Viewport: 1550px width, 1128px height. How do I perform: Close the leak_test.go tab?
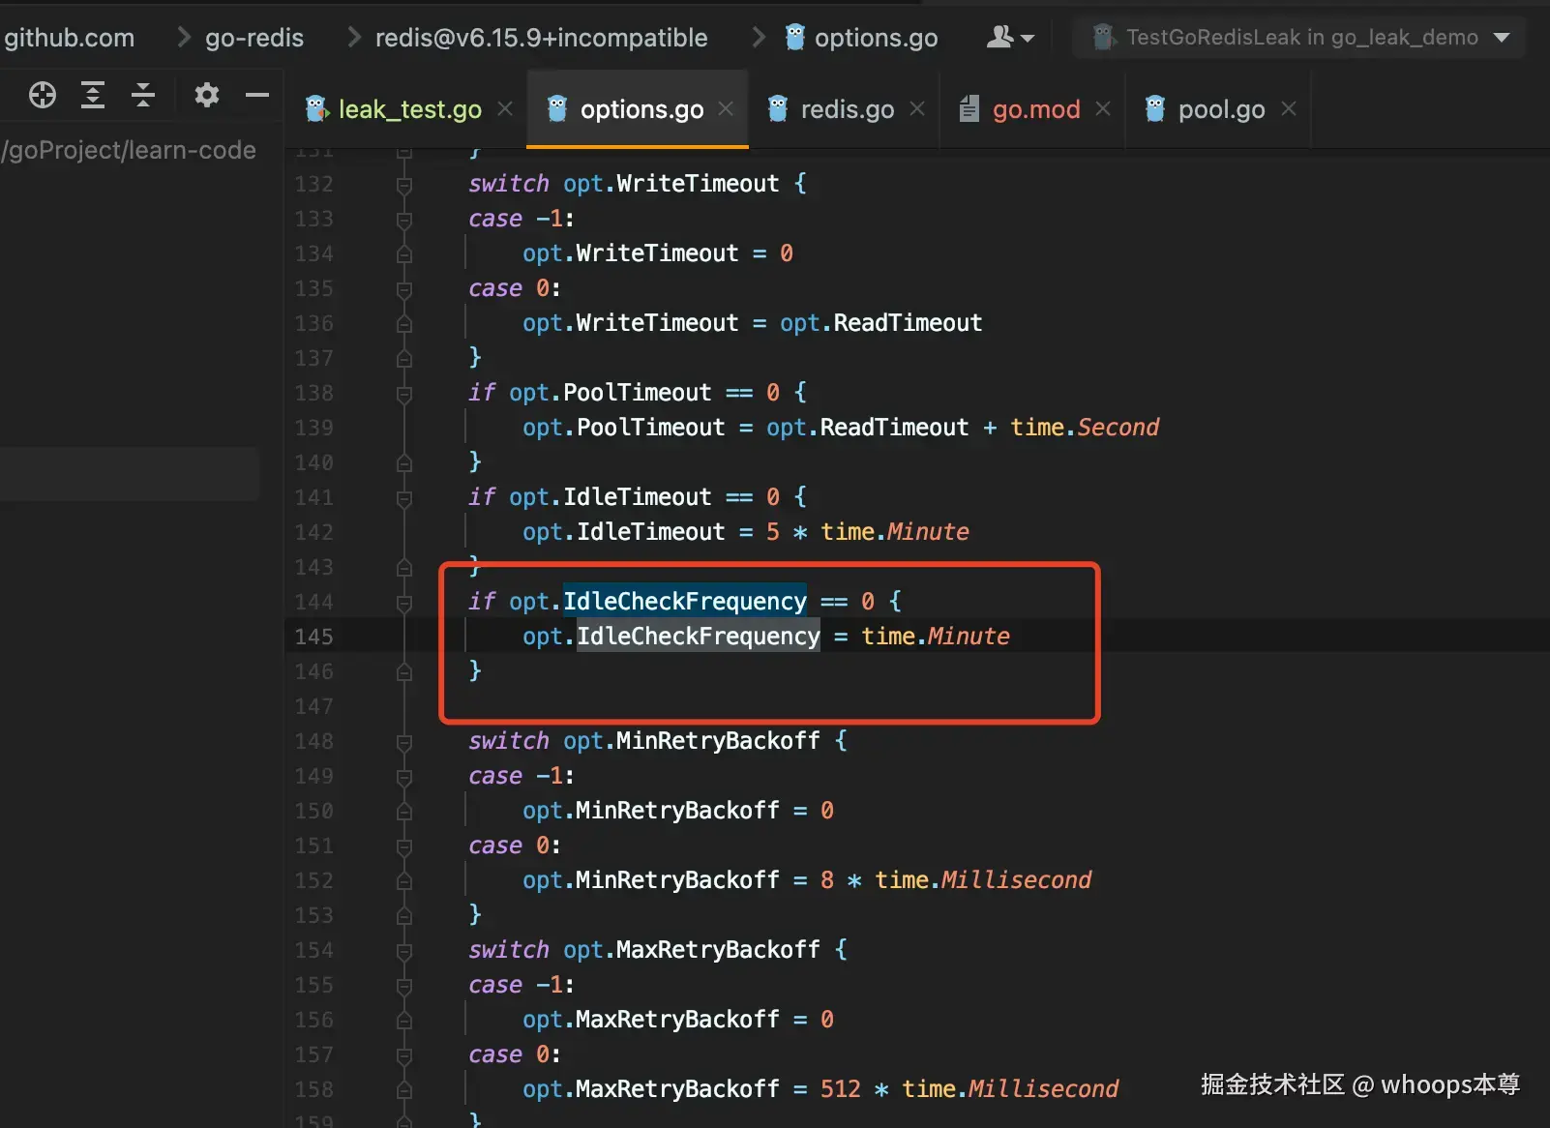click(505, 109)
